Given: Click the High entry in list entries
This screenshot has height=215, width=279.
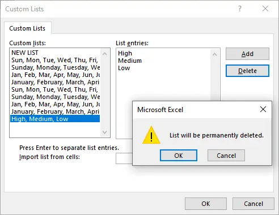Looking at the screenshot, I should 125,53.
